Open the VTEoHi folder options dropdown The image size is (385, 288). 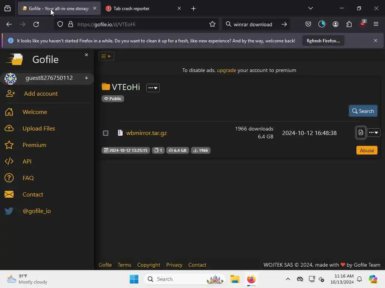[x=153, y=88]
